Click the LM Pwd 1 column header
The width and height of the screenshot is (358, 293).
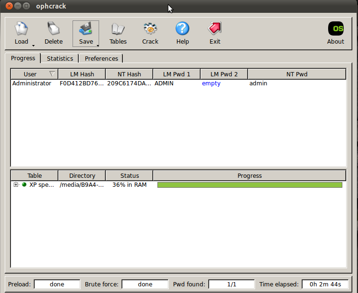click(x=176, y=74)
